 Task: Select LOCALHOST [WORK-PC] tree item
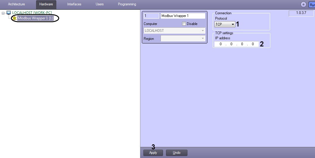pos(32,12)
